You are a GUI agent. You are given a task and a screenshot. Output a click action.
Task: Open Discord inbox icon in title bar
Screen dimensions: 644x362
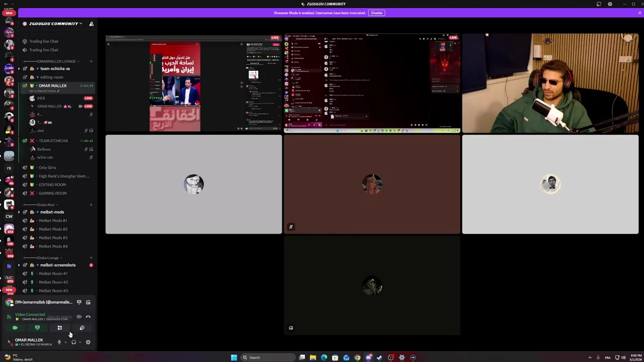(599, 4)
